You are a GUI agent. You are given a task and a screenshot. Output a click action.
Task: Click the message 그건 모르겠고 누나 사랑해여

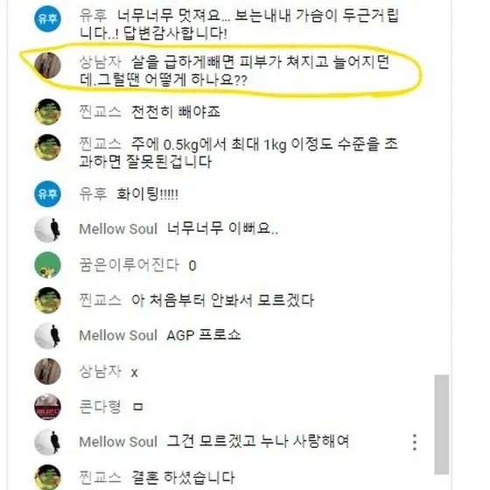tap(257, 442)
